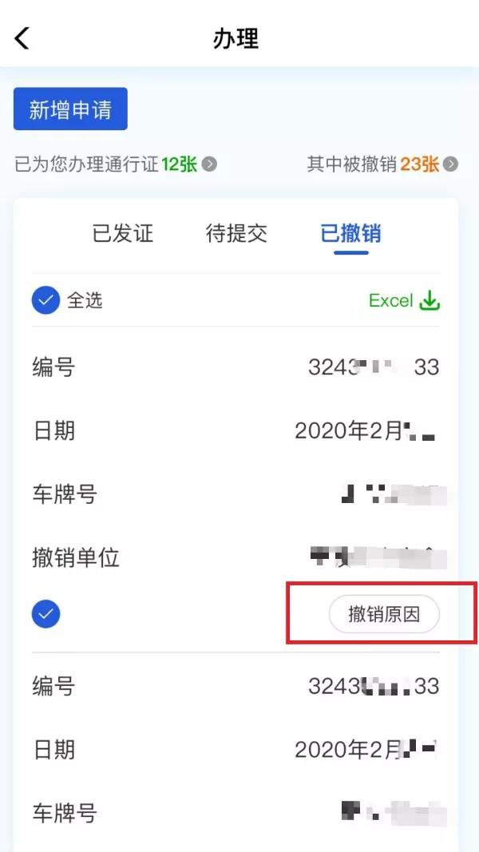
Task: Select the first record's 编号 value
Action: 374,367
